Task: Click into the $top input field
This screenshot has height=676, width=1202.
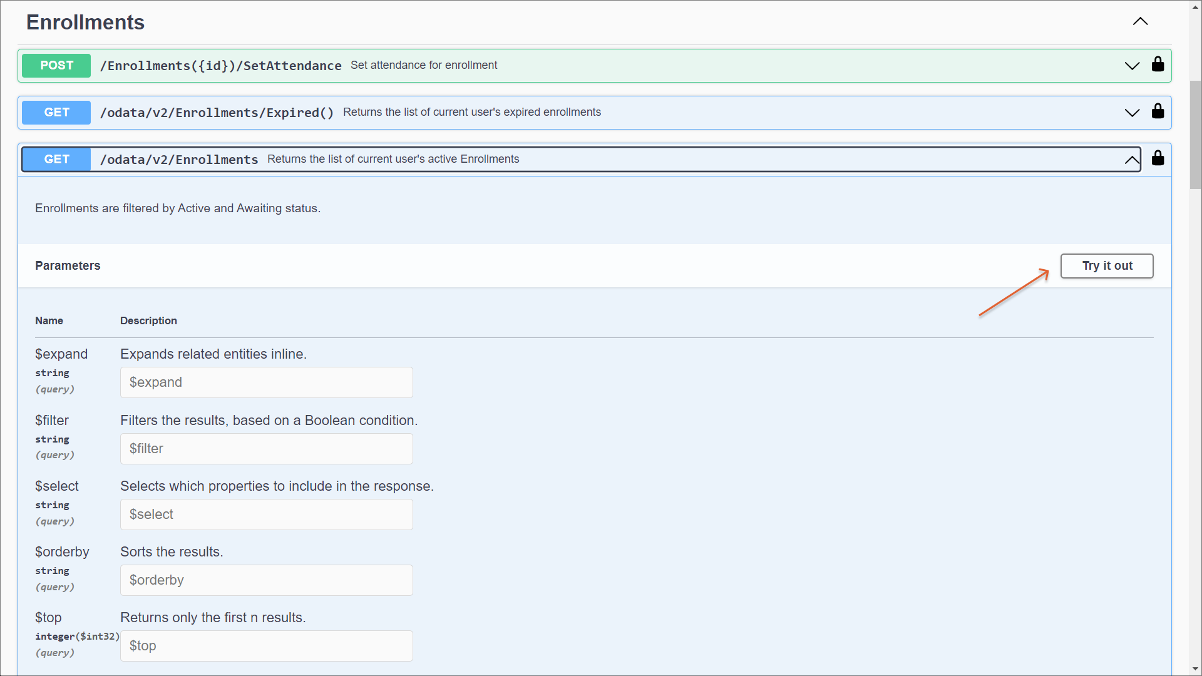Action: click(266, 646)
